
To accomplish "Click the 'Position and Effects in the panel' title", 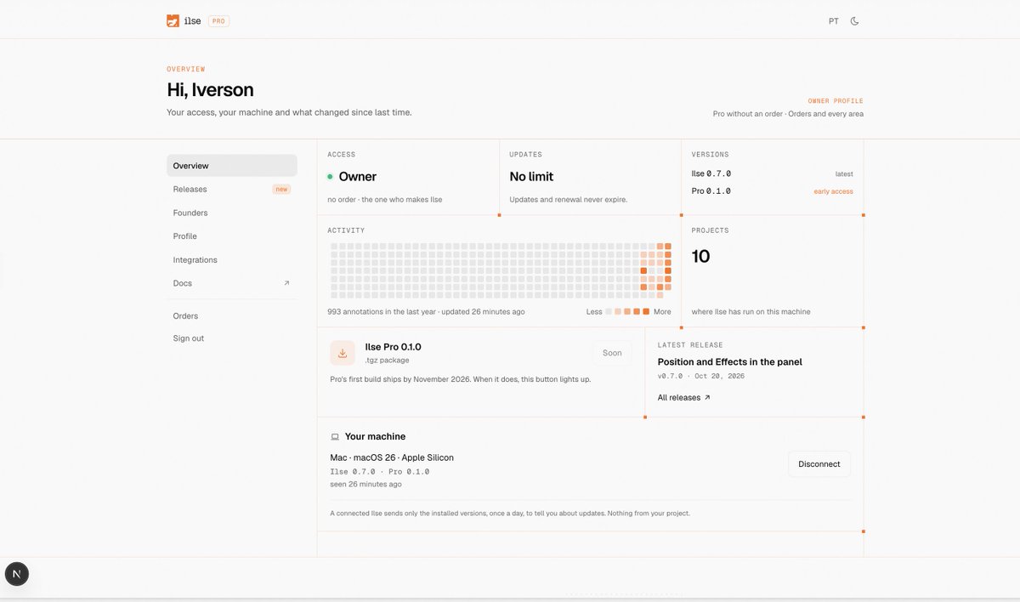I will click(730, 362).
